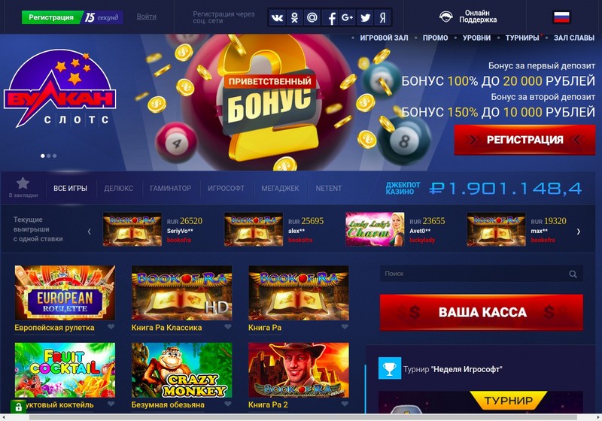
Task: Select the Twitter bird icon
Action: pos(365,17)
